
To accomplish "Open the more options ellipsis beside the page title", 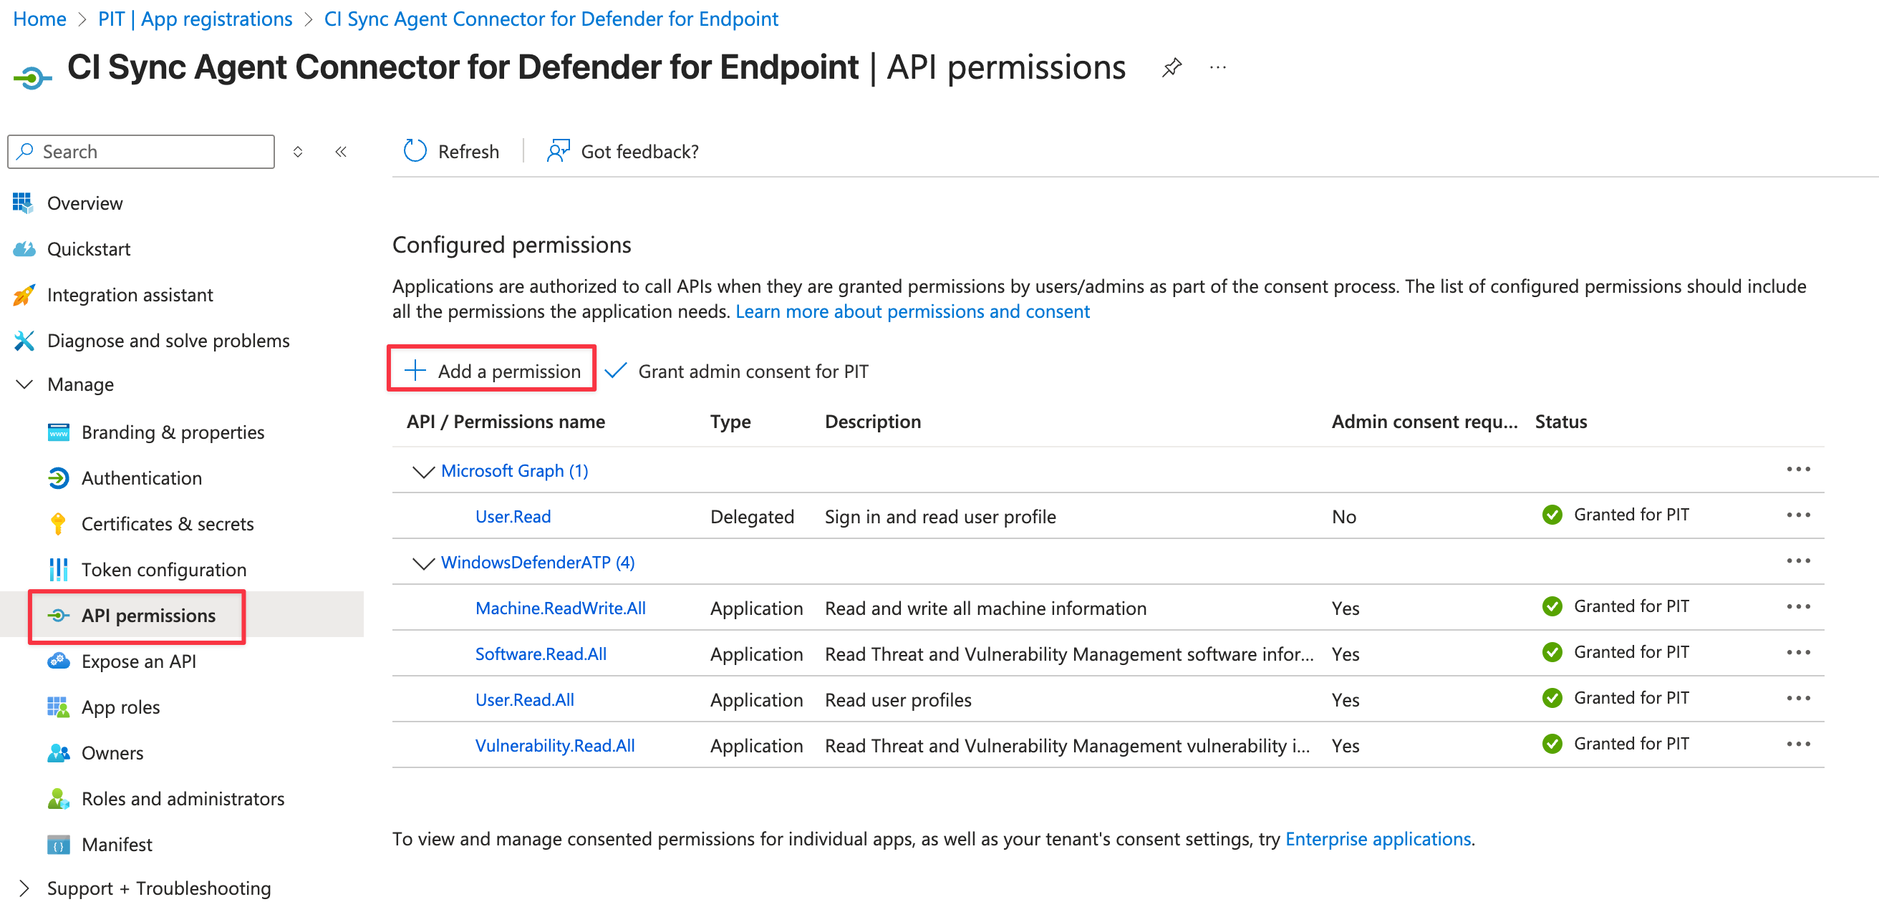I will tap(1217, 68).
